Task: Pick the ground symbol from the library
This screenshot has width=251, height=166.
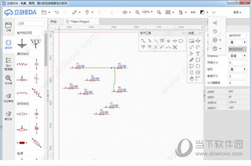Action: coord(22,43)
